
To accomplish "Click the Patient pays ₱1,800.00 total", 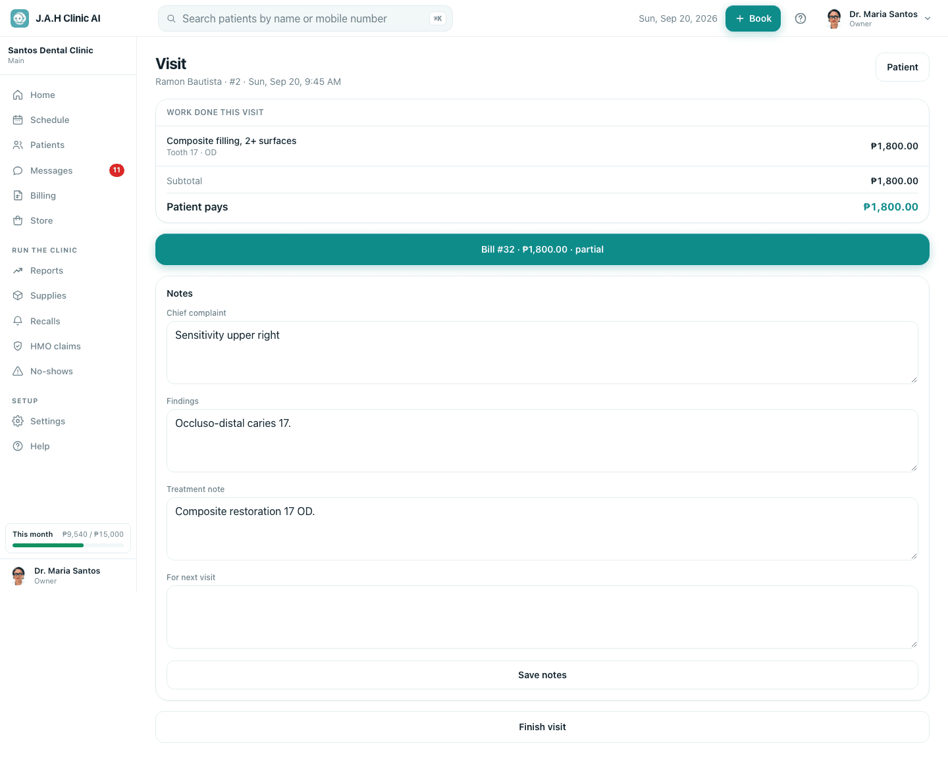I will pos(891,207).
